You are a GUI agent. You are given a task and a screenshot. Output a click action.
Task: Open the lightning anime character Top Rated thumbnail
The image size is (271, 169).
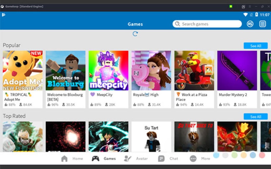click(x=108, y=137)
